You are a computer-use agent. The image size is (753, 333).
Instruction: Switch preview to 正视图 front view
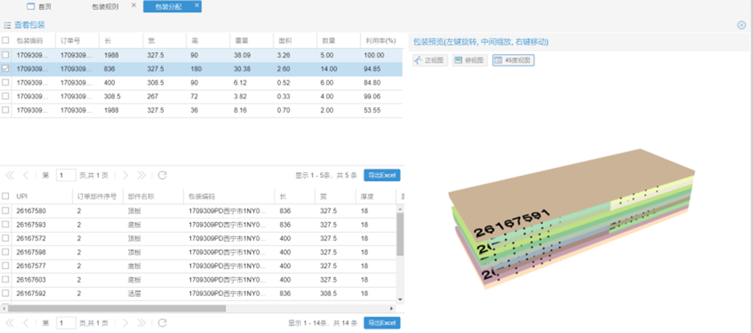(430, 60)
